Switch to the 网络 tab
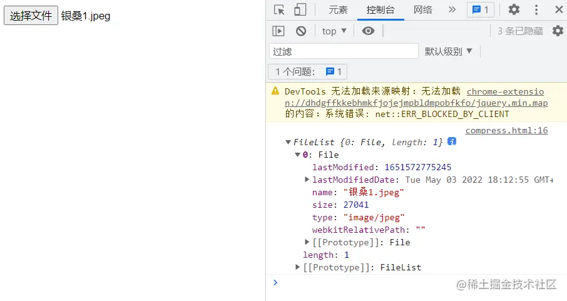The image size is (567, 301). pyautogui.click(x=422, y=10)
